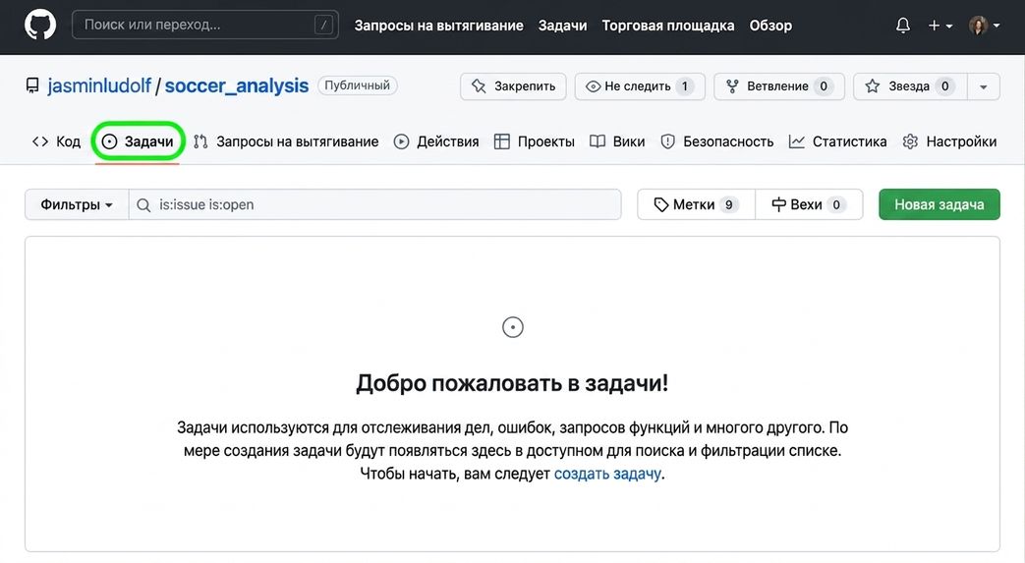Open the Запросы на вытягивание repository tab
Image resolution: width=1025 pixels, height=563 pixels.
(x=286, y=141)
